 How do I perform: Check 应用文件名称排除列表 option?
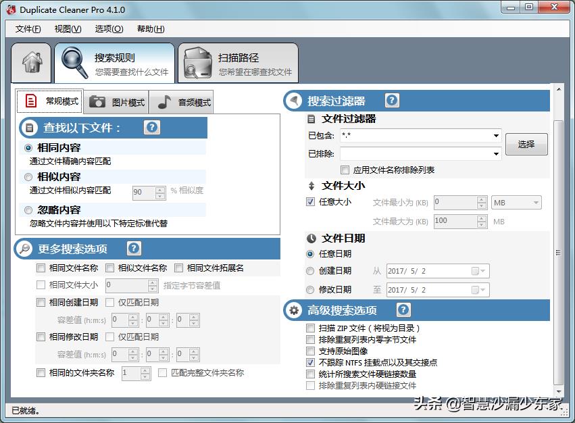click(345, 170)
